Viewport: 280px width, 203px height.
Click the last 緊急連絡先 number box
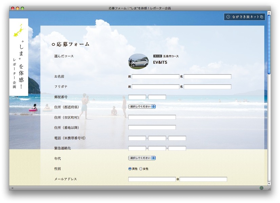click(177, 148)
